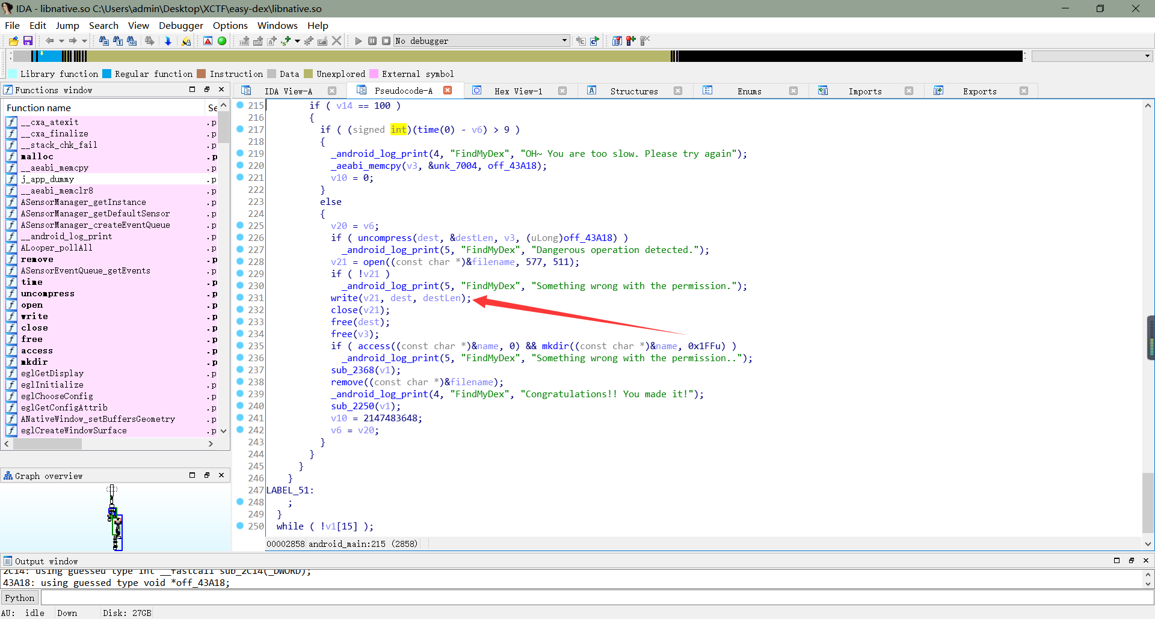Jump forward with the right arrow icon
The image size is (1155, 619).
73,41
